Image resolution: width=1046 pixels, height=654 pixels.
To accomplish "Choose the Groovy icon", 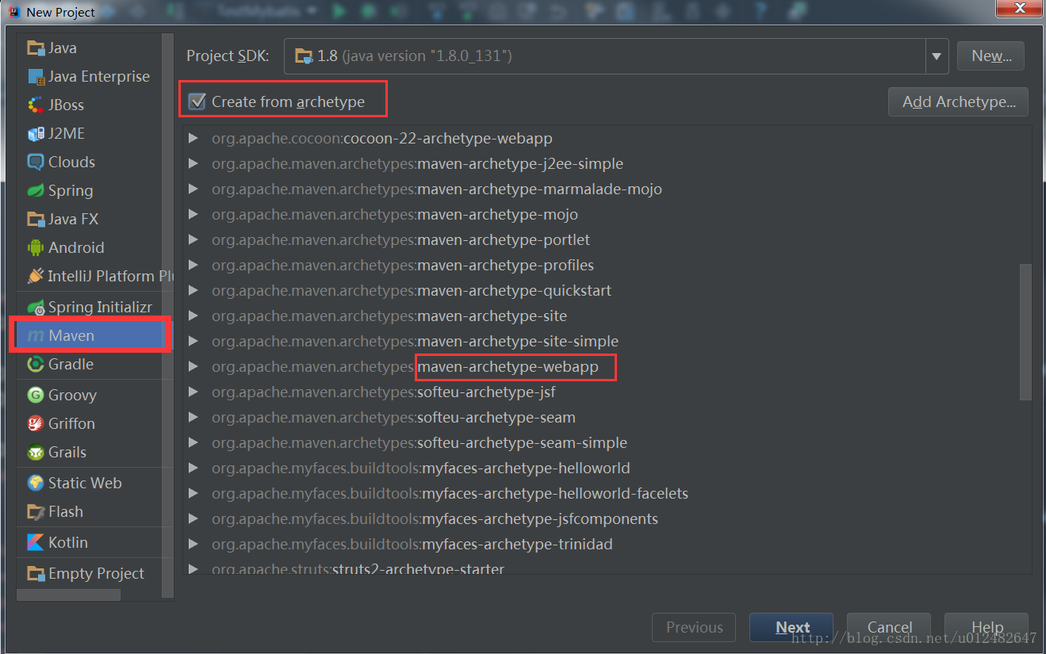I will click(36, 395).
